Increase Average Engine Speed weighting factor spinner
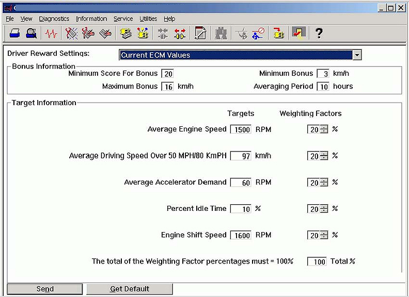Image resolution: width=409 pixels, height=297 pixels. 324,127
